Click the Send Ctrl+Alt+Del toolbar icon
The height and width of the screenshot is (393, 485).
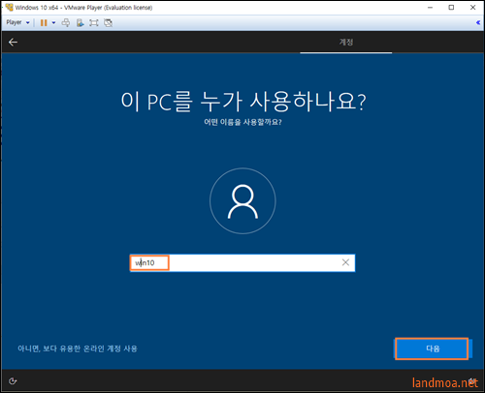(x=66, y=22)
